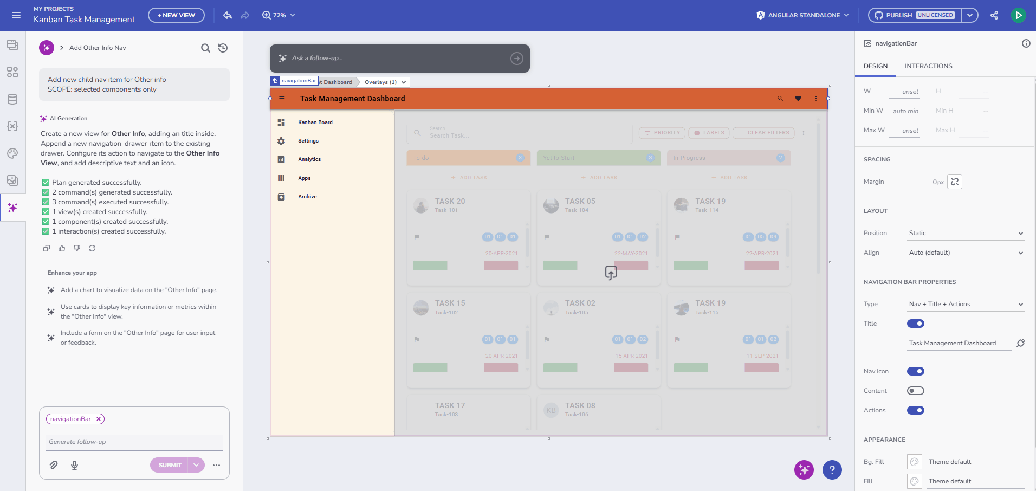Open the Type dropdown showing Nav + Title + Actions
The image size is (1036, 491).
click(x=965, y=304)
